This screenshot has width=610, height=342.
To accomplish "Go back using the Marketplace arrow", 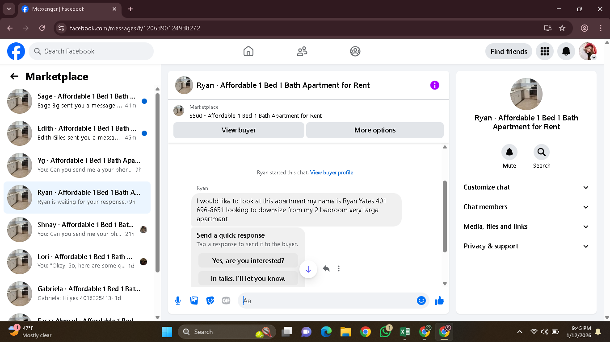I will (x=14, y=76).
